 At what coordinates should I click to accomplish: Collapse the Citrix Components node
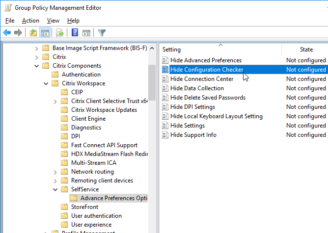coord(37,66)
